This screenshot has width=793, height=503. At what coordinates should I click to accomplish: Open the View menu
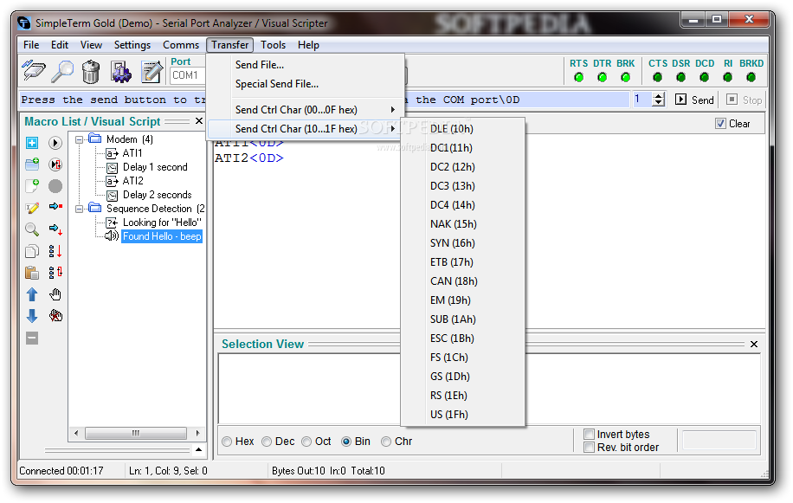(x=91, y=45)
